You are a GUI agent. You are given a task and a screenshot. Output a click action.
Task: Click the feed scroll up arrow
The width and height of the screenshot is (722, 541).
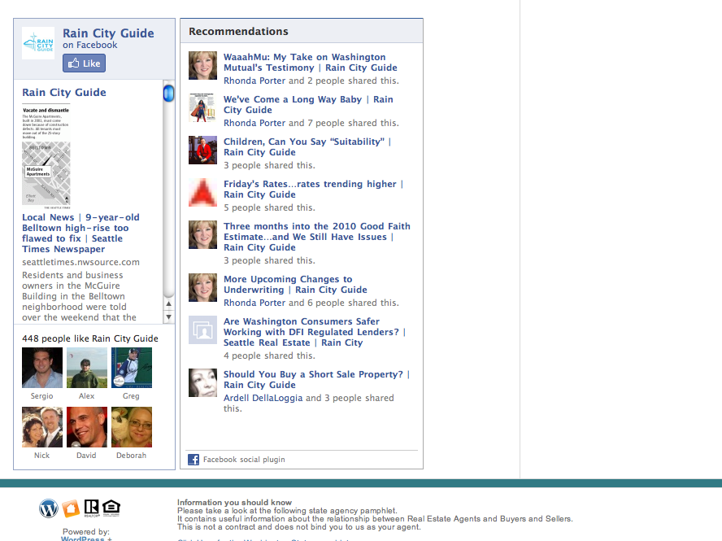tap(168, 303)
